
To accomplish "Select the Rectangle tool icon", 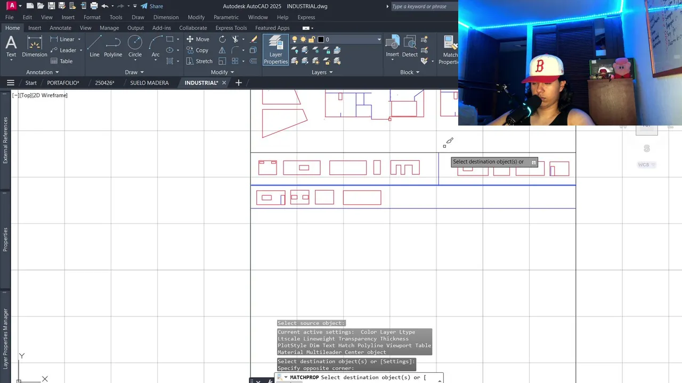I will click(x=170, y=39).
